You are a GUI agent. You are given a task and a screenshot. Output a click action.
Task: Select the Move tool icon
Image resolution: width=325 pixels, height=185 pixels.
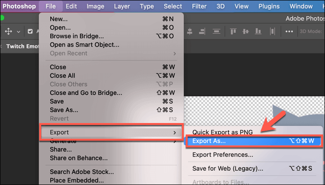coord(8,31)
